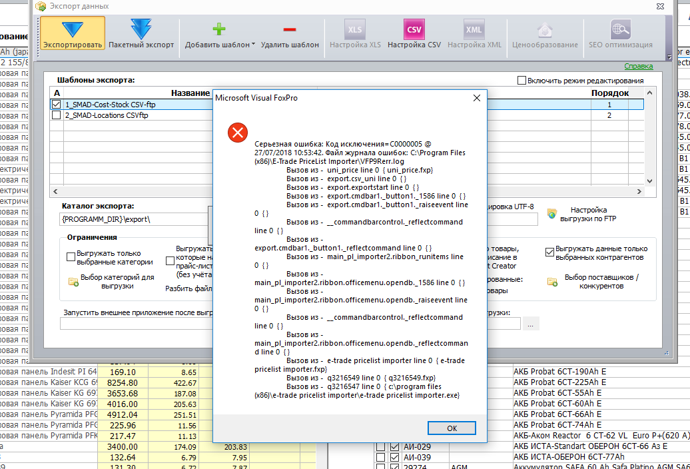The width and height of the screenshot is (690, 469).
Task: Click the 4016.00 price cell
Action: [123, 404]
